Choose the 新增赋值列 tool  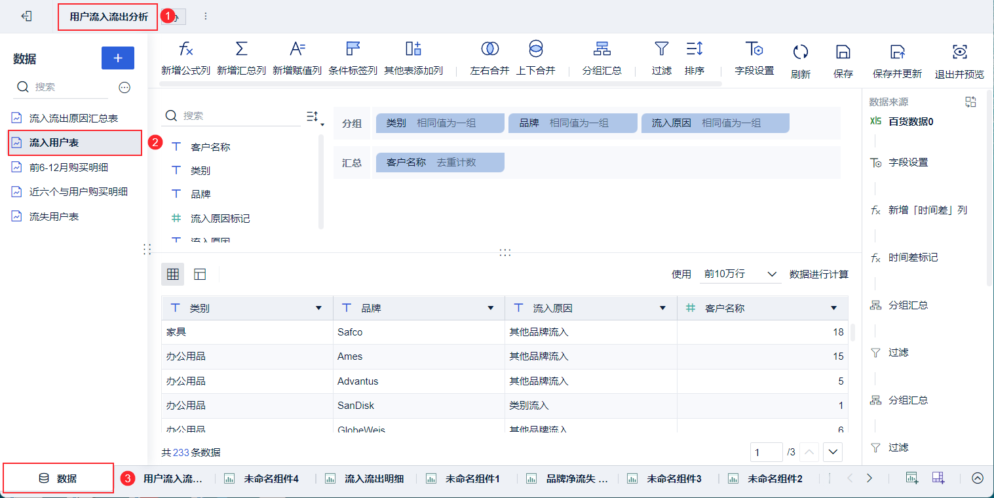[x=297, y=57]
